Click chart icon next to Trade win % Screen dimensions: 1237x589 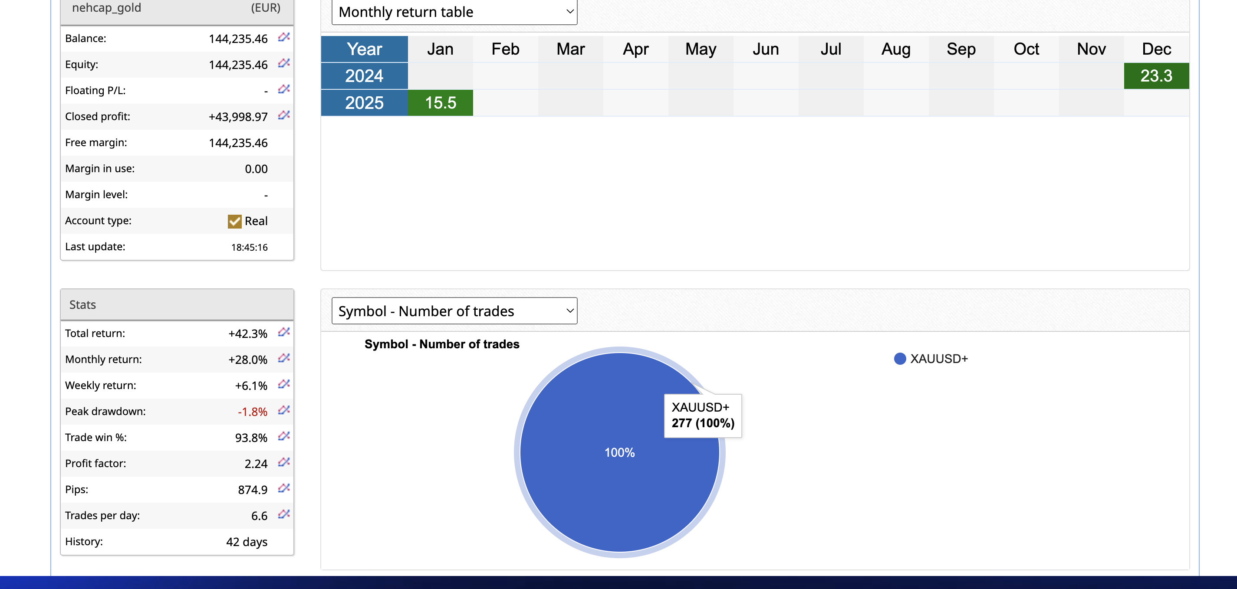point(284,436)
